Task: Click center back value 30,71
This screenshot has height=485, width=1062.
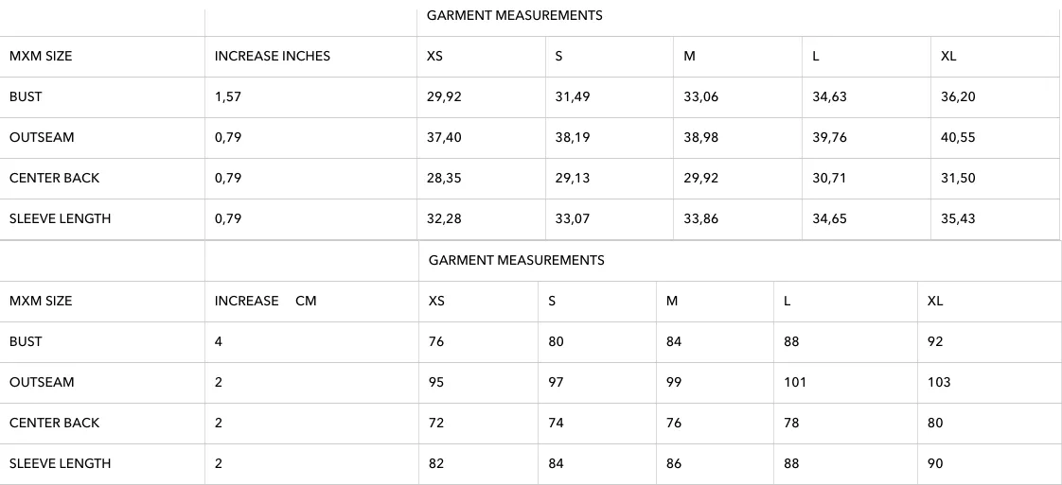Action: 830,178
